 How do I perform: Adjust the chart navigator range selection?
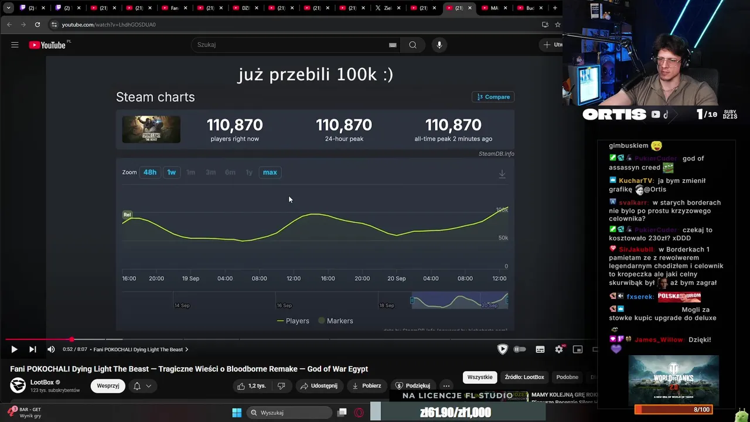[x=459, y=300]
